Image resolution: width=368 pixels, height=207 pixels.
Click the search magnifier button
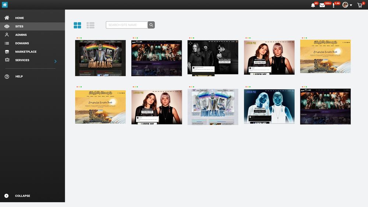point(151,25)
